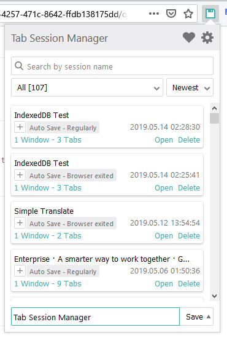Expand 1 Window - 2 Tabs details

point(48,236)
